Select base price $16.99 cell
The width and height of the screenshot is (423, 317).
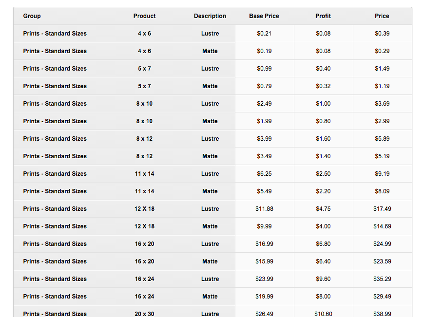click(x=264, y=243)
